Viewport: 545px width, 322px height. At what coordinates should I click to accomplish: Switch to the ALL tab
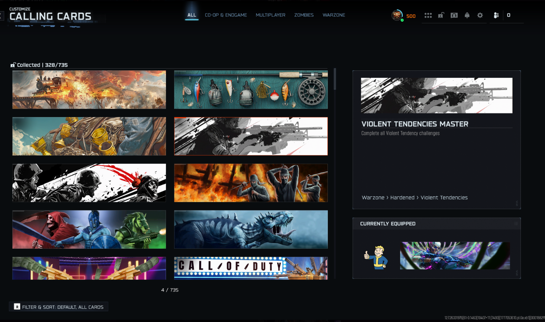(192, 15)
